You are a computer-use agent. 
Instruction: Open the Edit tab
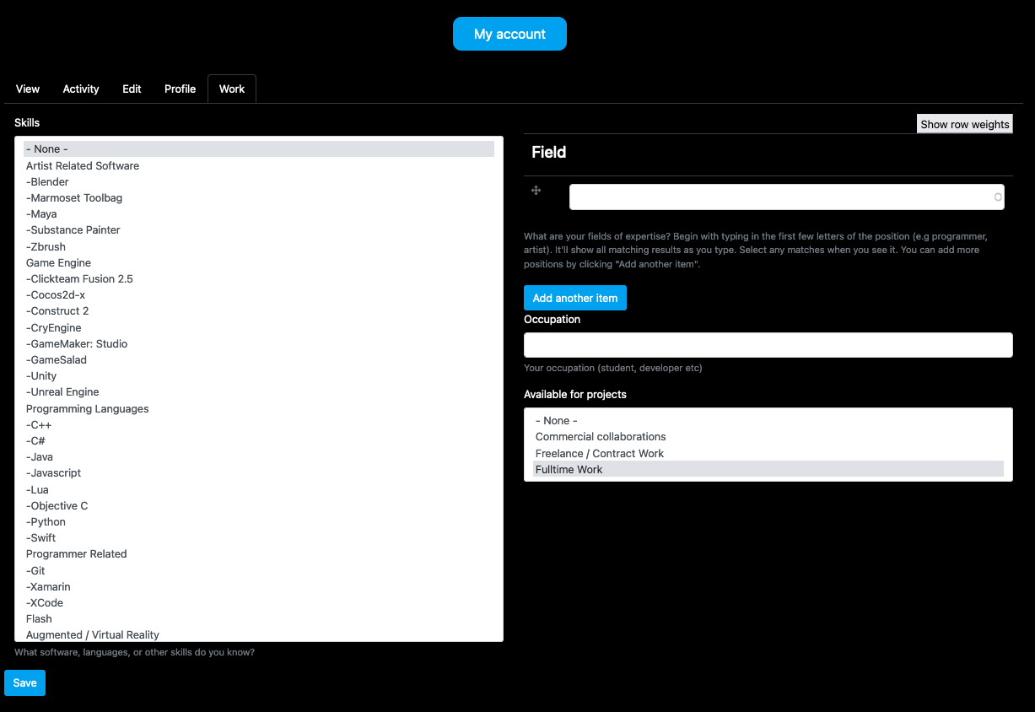tap(132, 89)
